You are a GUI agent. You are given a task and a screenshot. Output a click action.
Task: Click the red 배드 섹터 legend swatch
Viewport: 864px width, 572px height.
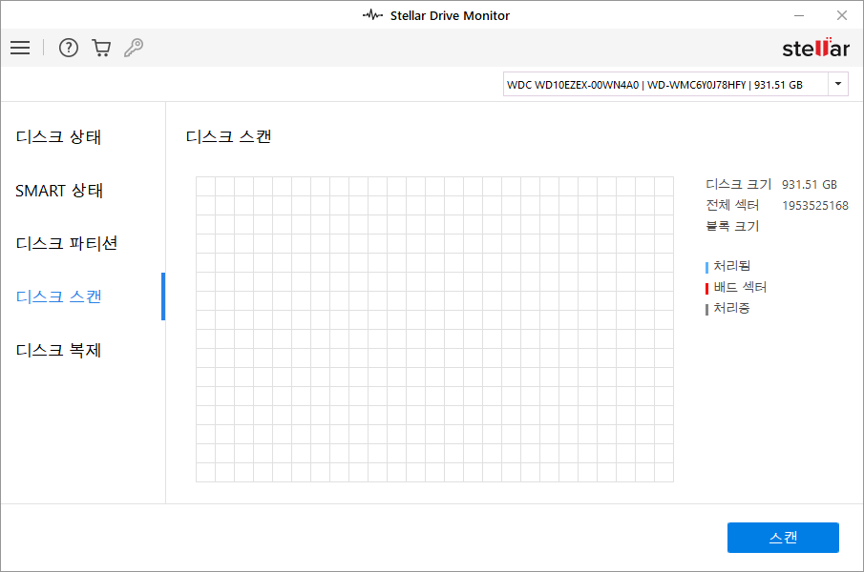pos(707,288)
